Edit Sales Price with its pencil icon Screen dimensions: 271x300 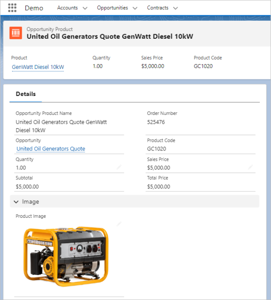(251, 167)
